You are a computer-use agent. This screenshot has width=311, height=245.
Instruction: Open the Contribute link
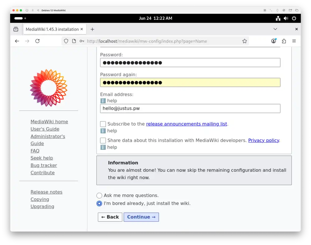coord(42,173)
